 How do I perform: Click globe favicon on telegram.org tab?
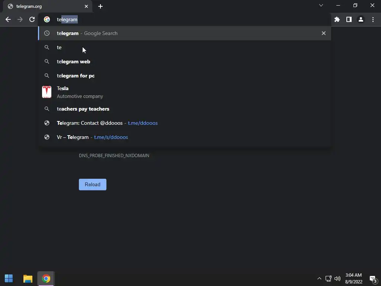point(10,6)
